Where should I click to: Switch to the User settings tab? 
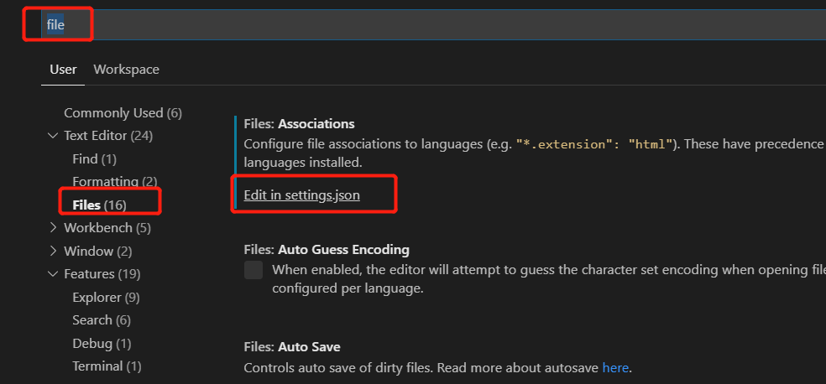click(63, 70)
